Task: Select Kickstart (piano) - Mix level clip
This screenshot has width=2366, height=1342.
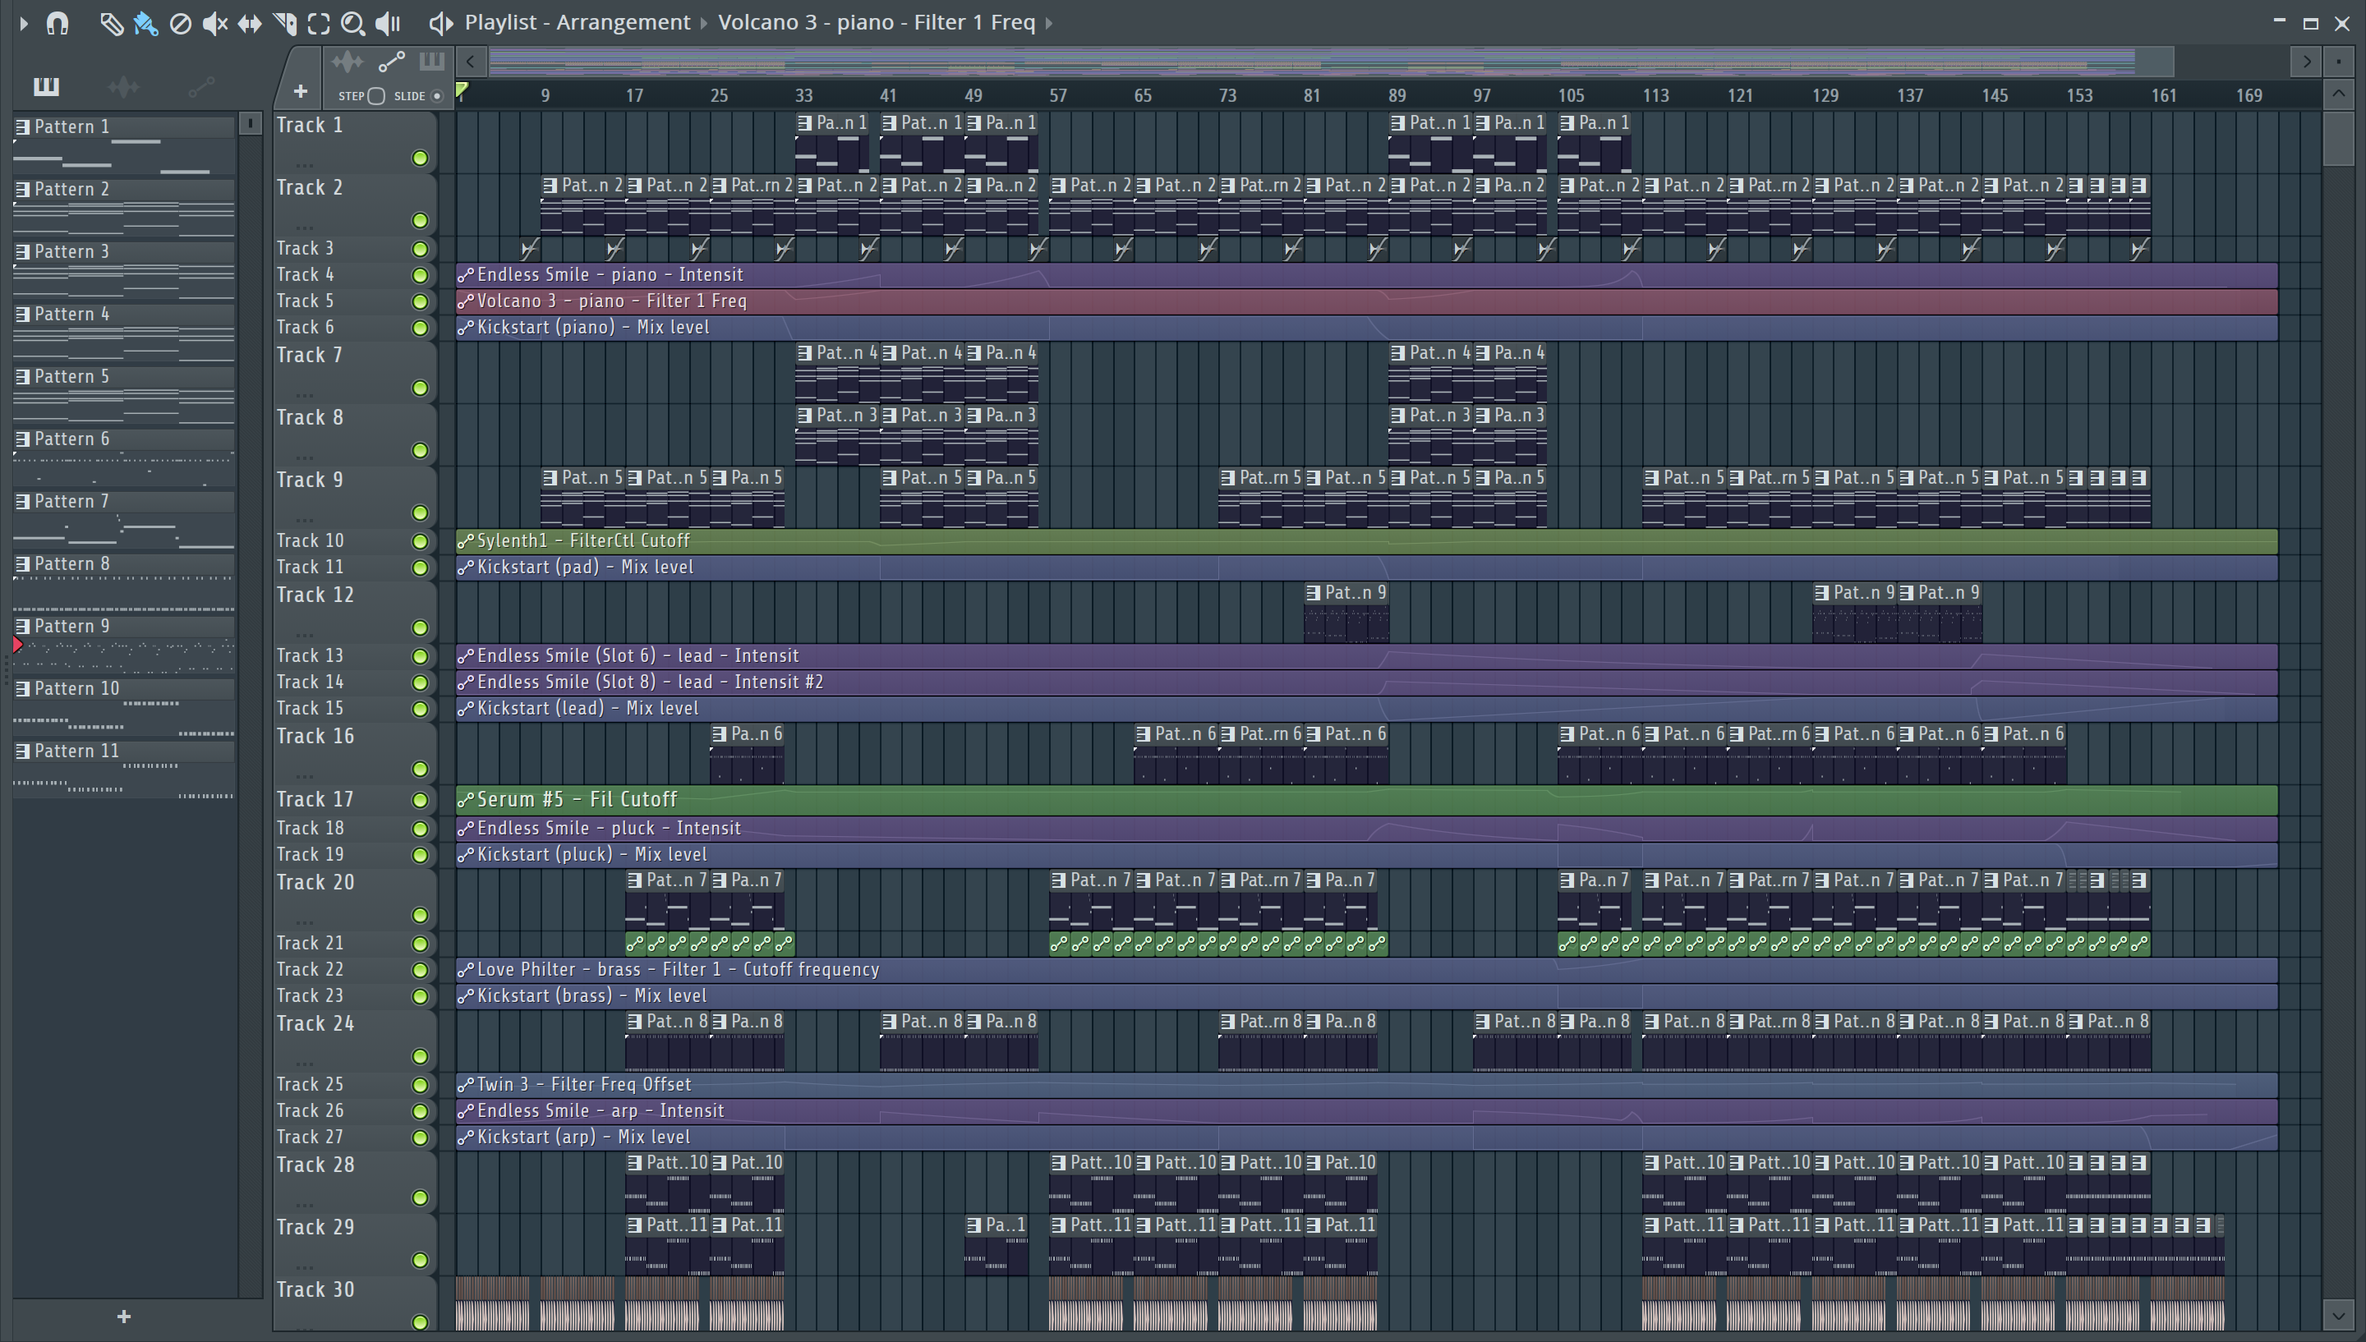Action: [1367, 327]
